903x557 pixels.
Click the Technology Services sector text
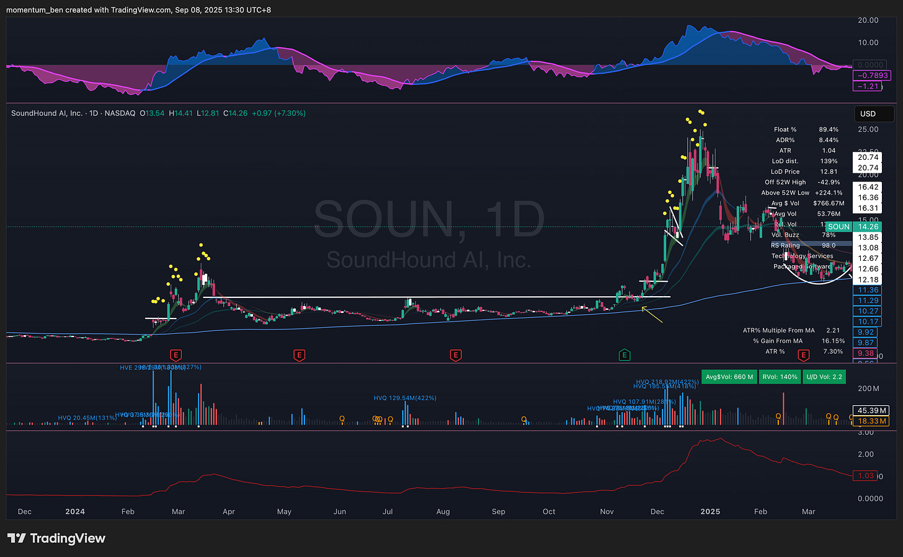coord(803,256)
